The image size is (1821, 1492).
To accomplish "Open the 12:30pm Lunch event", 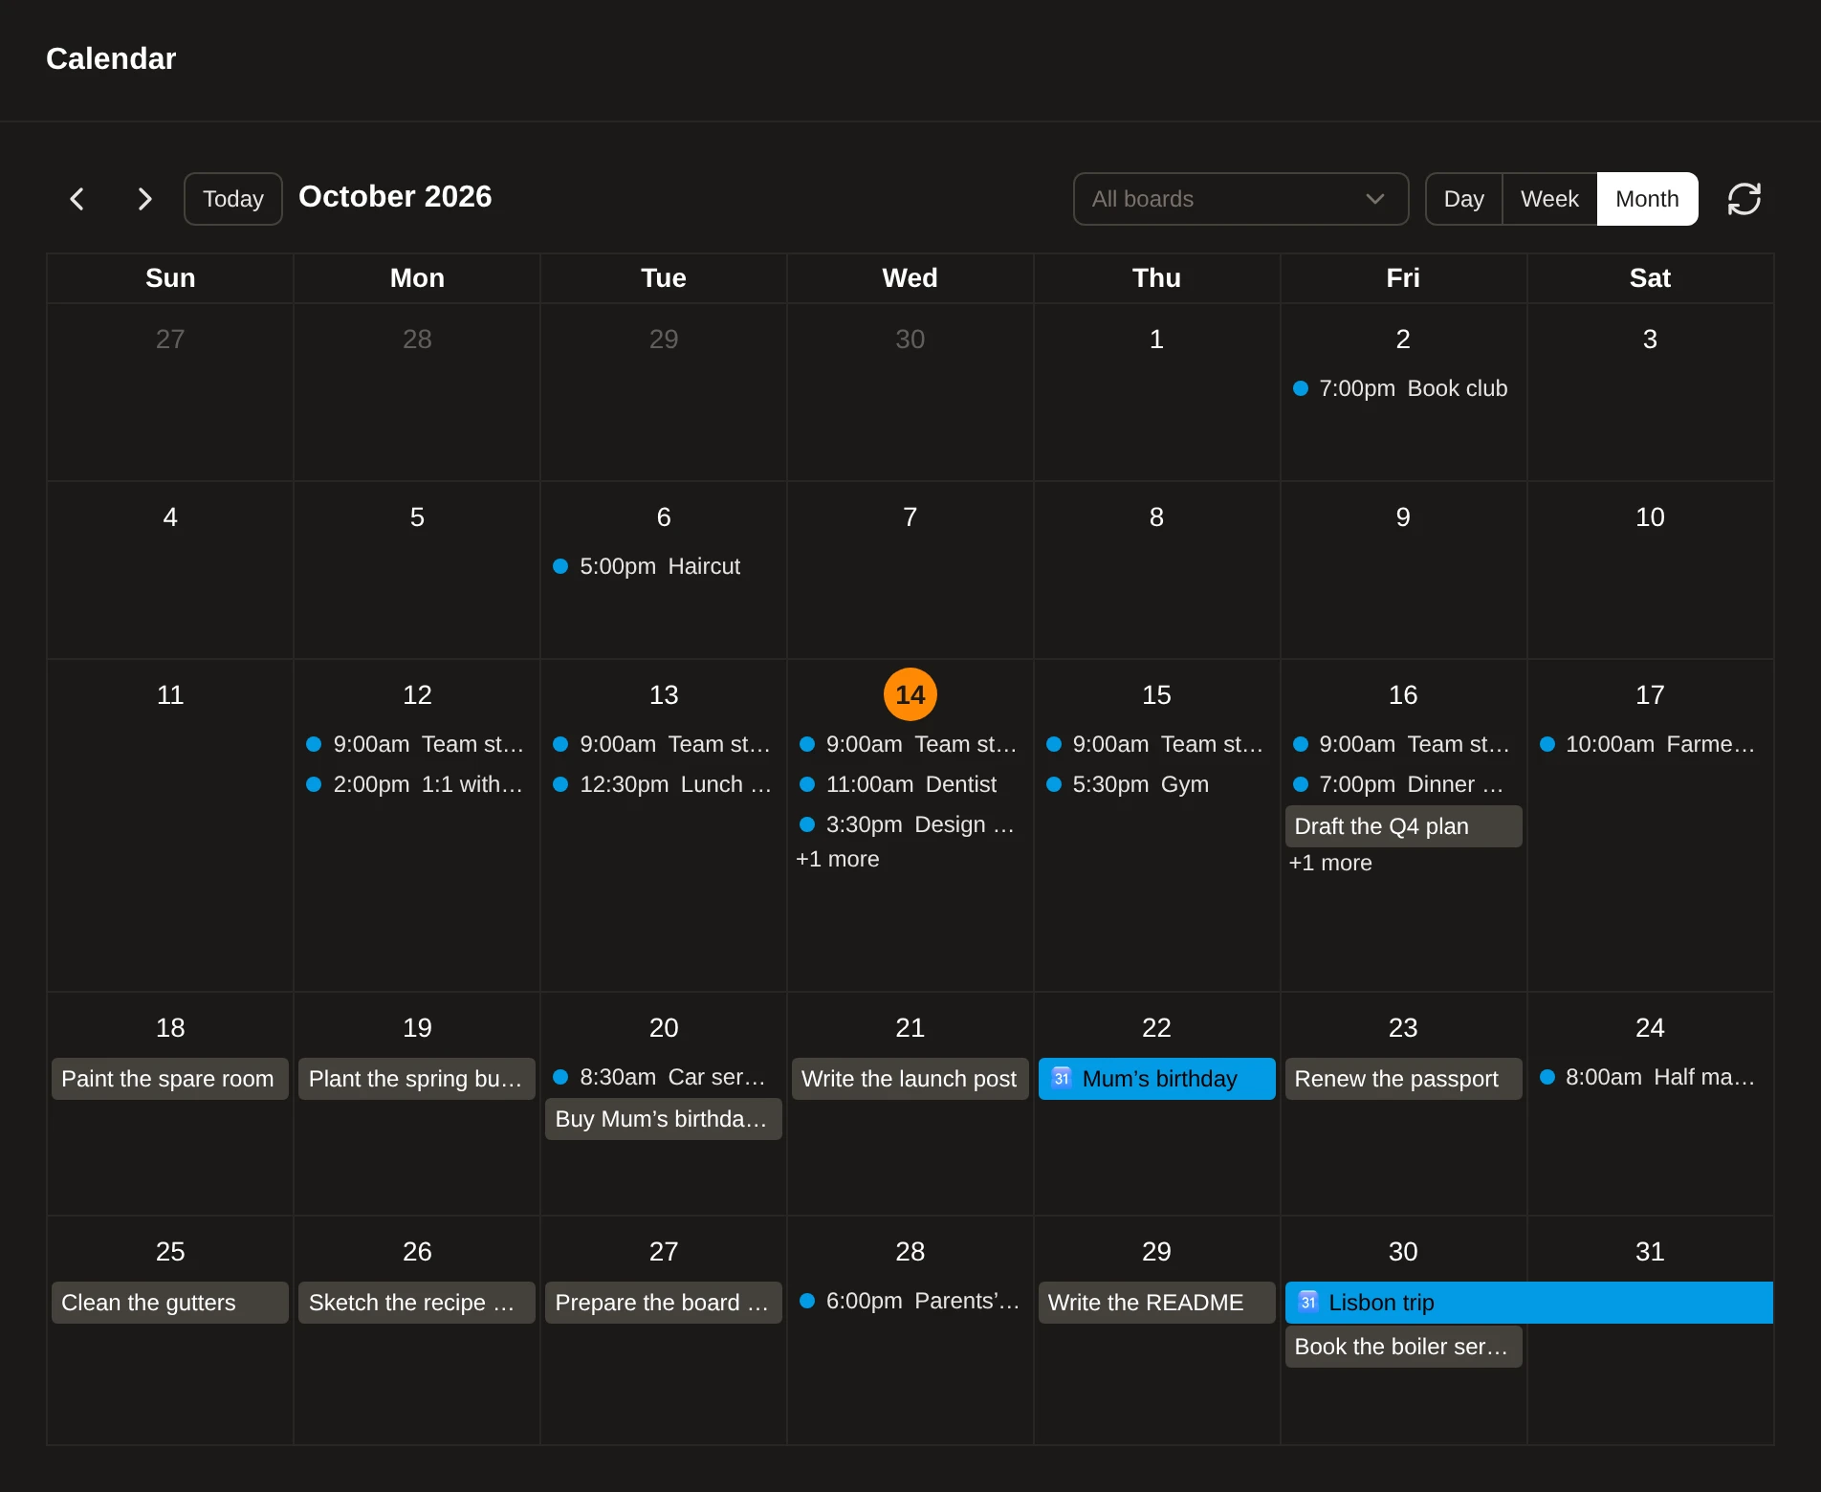I will tap(664, 784).
